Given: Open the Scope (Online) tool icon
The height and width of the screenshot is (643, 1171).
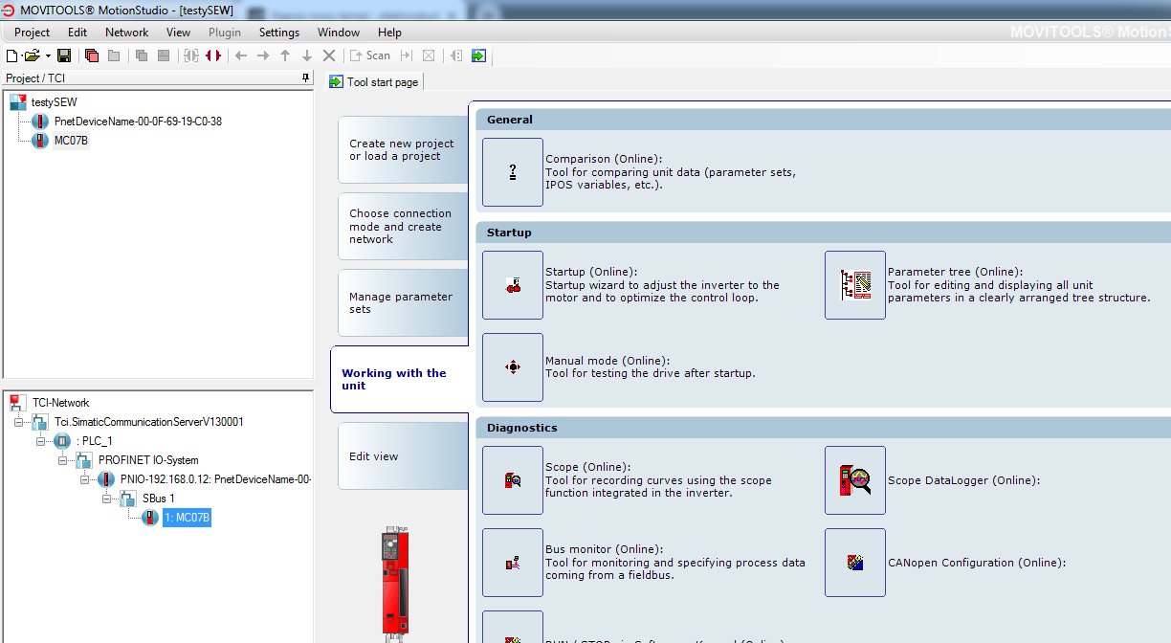Looking at the screenshot, I should [x=513, y=480].
